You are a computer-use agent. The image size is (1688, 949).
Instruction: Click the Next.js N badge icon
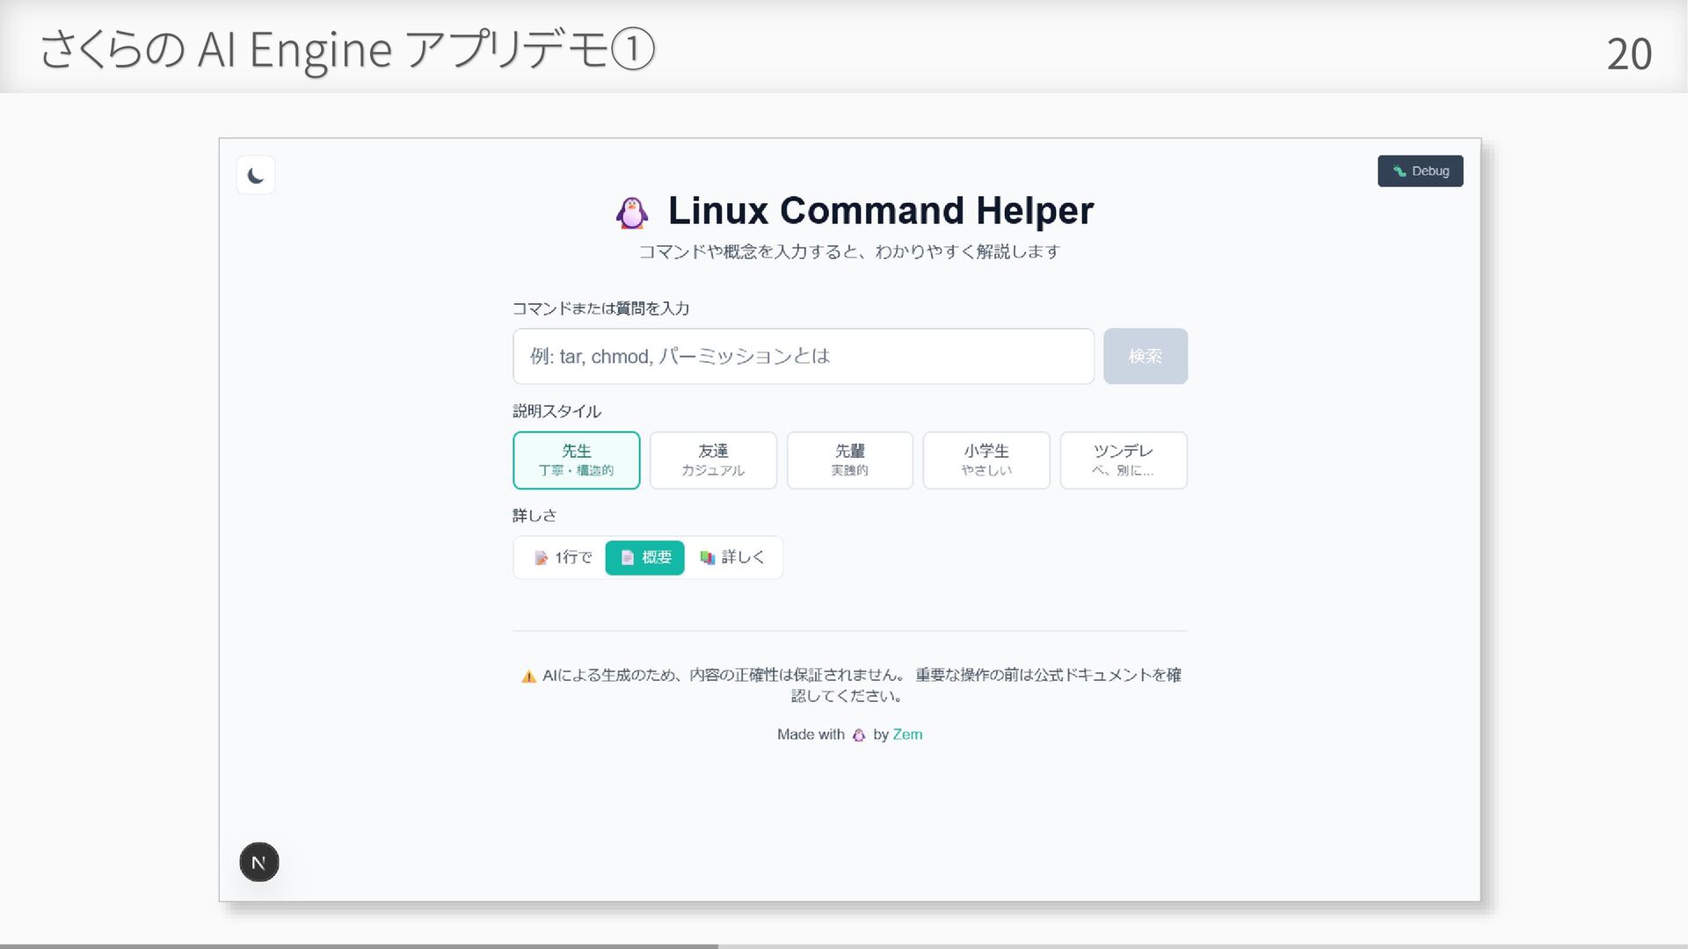259,862
